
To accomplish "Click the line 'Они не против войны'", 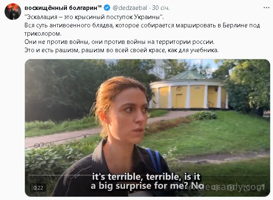I will [119, 42].
